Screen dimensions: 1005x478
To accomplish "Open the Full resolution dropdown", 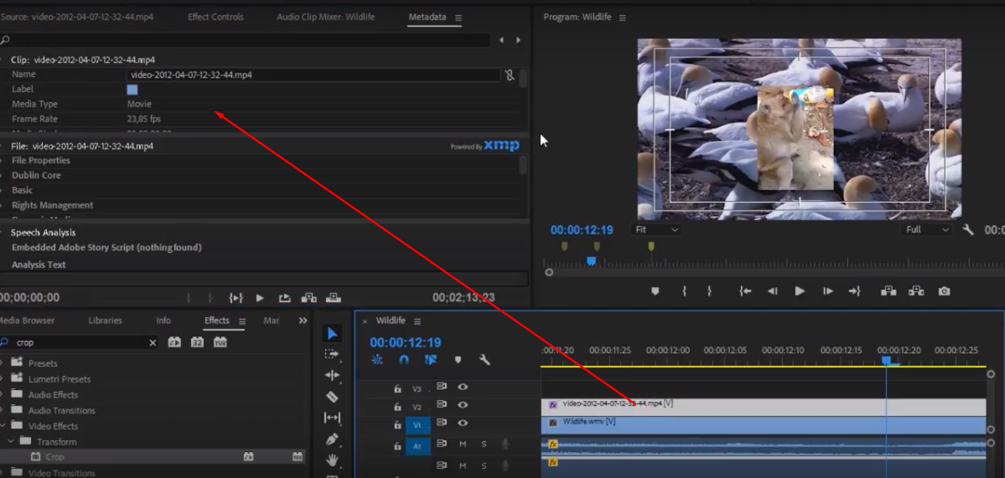I will tap(925, 230).
